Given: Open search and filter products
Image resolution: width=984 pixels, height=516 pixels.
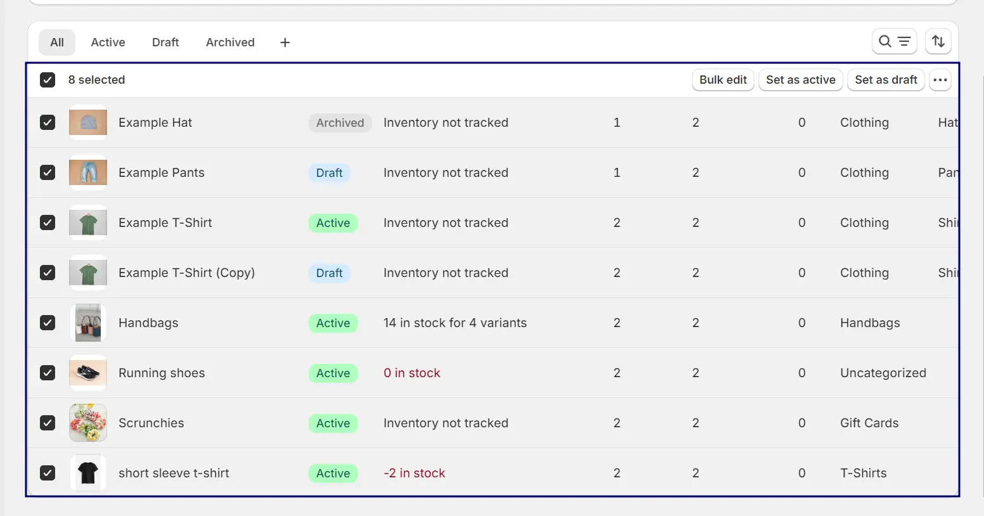Looking at the screenshot, I should 894,42.
